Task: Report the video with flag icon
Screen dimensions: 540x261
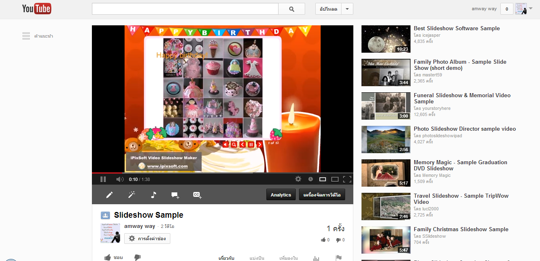Action: [338, 258]
